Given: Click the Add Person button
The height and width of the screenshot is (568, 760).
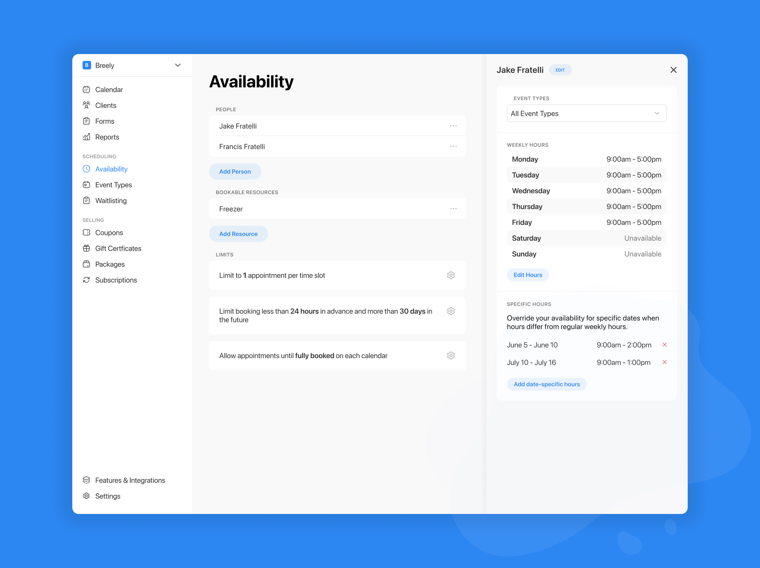Looking at the screenshot, I should [235, 171].
